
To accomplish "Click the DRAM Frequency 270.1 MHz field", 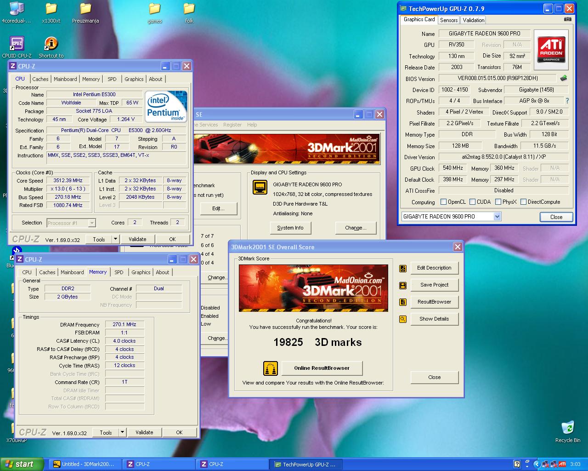I will tap(124, 325).
